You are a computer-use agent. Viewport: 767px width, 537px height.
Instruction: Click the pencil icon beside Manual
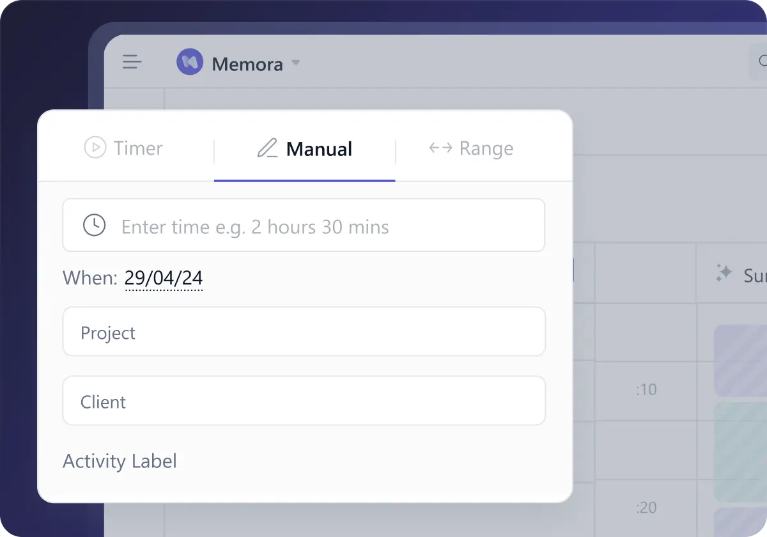(267, 148)
